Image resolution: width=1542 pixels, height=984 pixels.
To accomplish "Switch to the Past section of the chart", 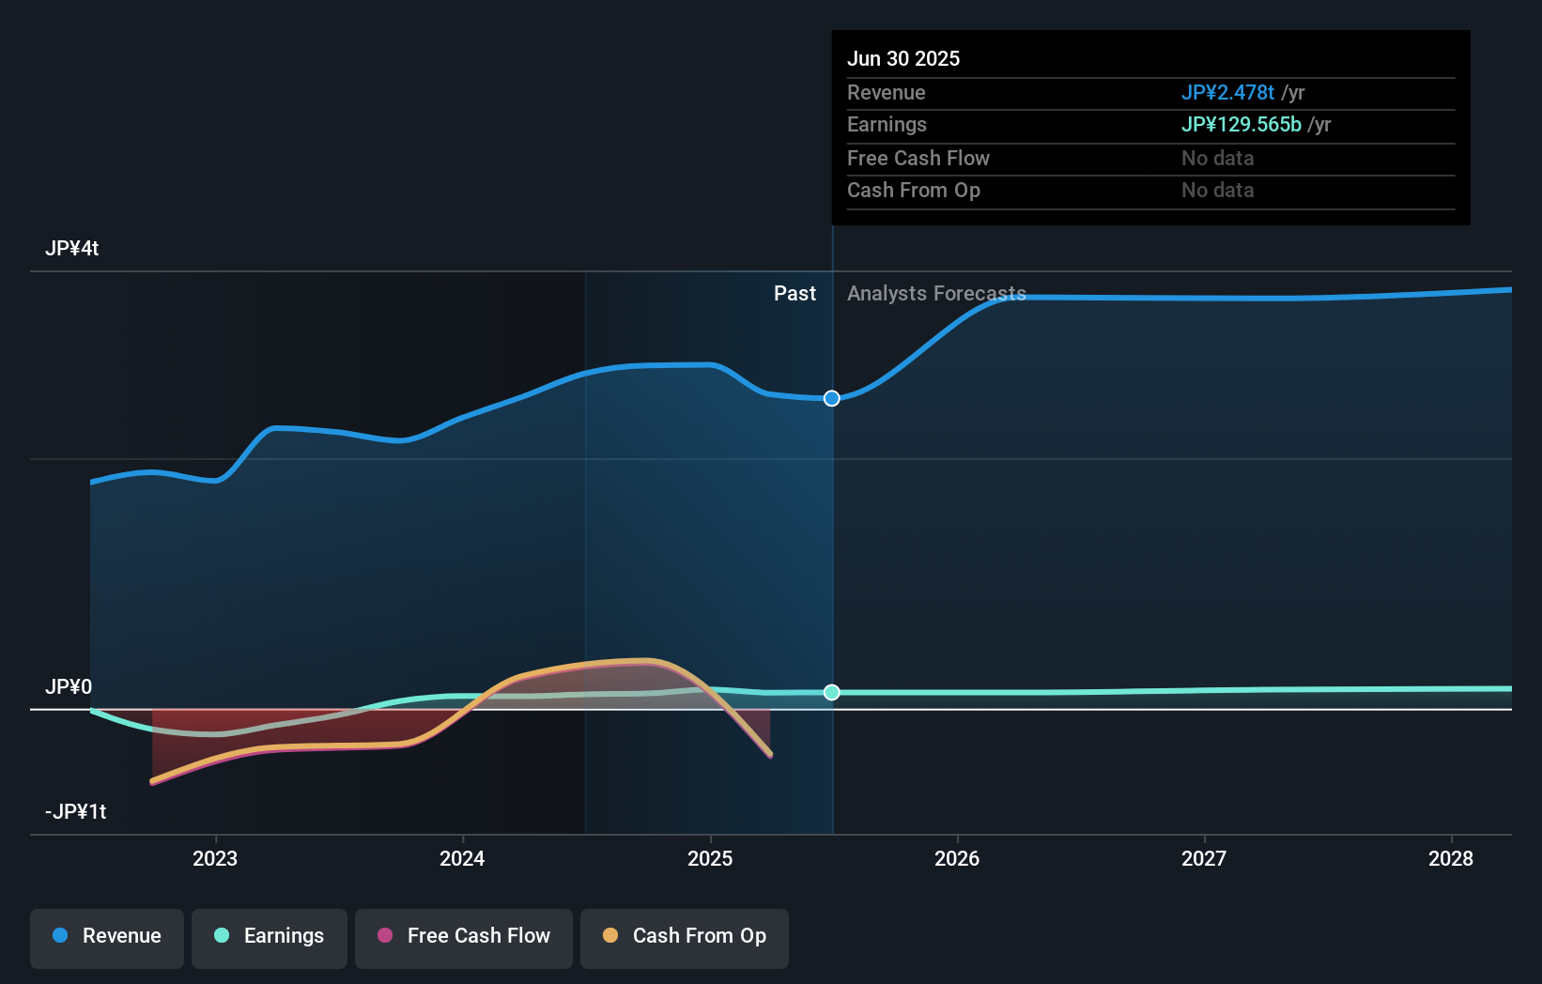I will coord(795,293).
